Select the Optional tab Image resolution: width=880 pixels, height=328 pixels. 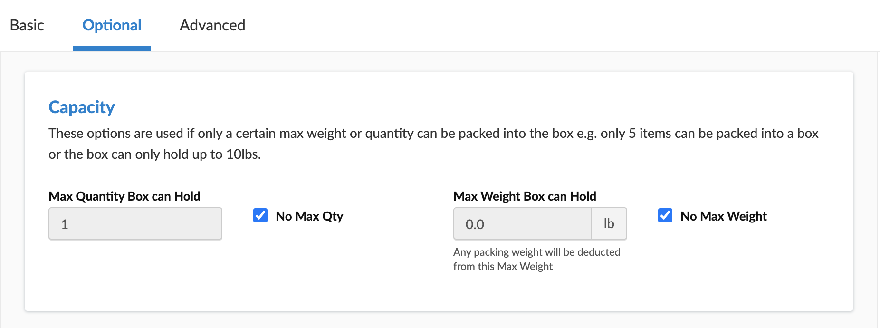pos(112,25)
